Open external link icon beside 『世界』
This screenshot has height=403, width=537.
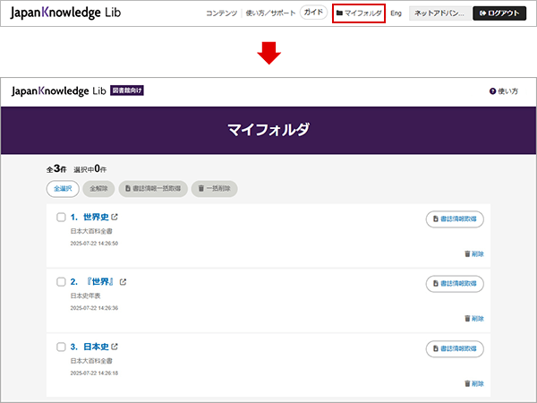coord(124,282)
